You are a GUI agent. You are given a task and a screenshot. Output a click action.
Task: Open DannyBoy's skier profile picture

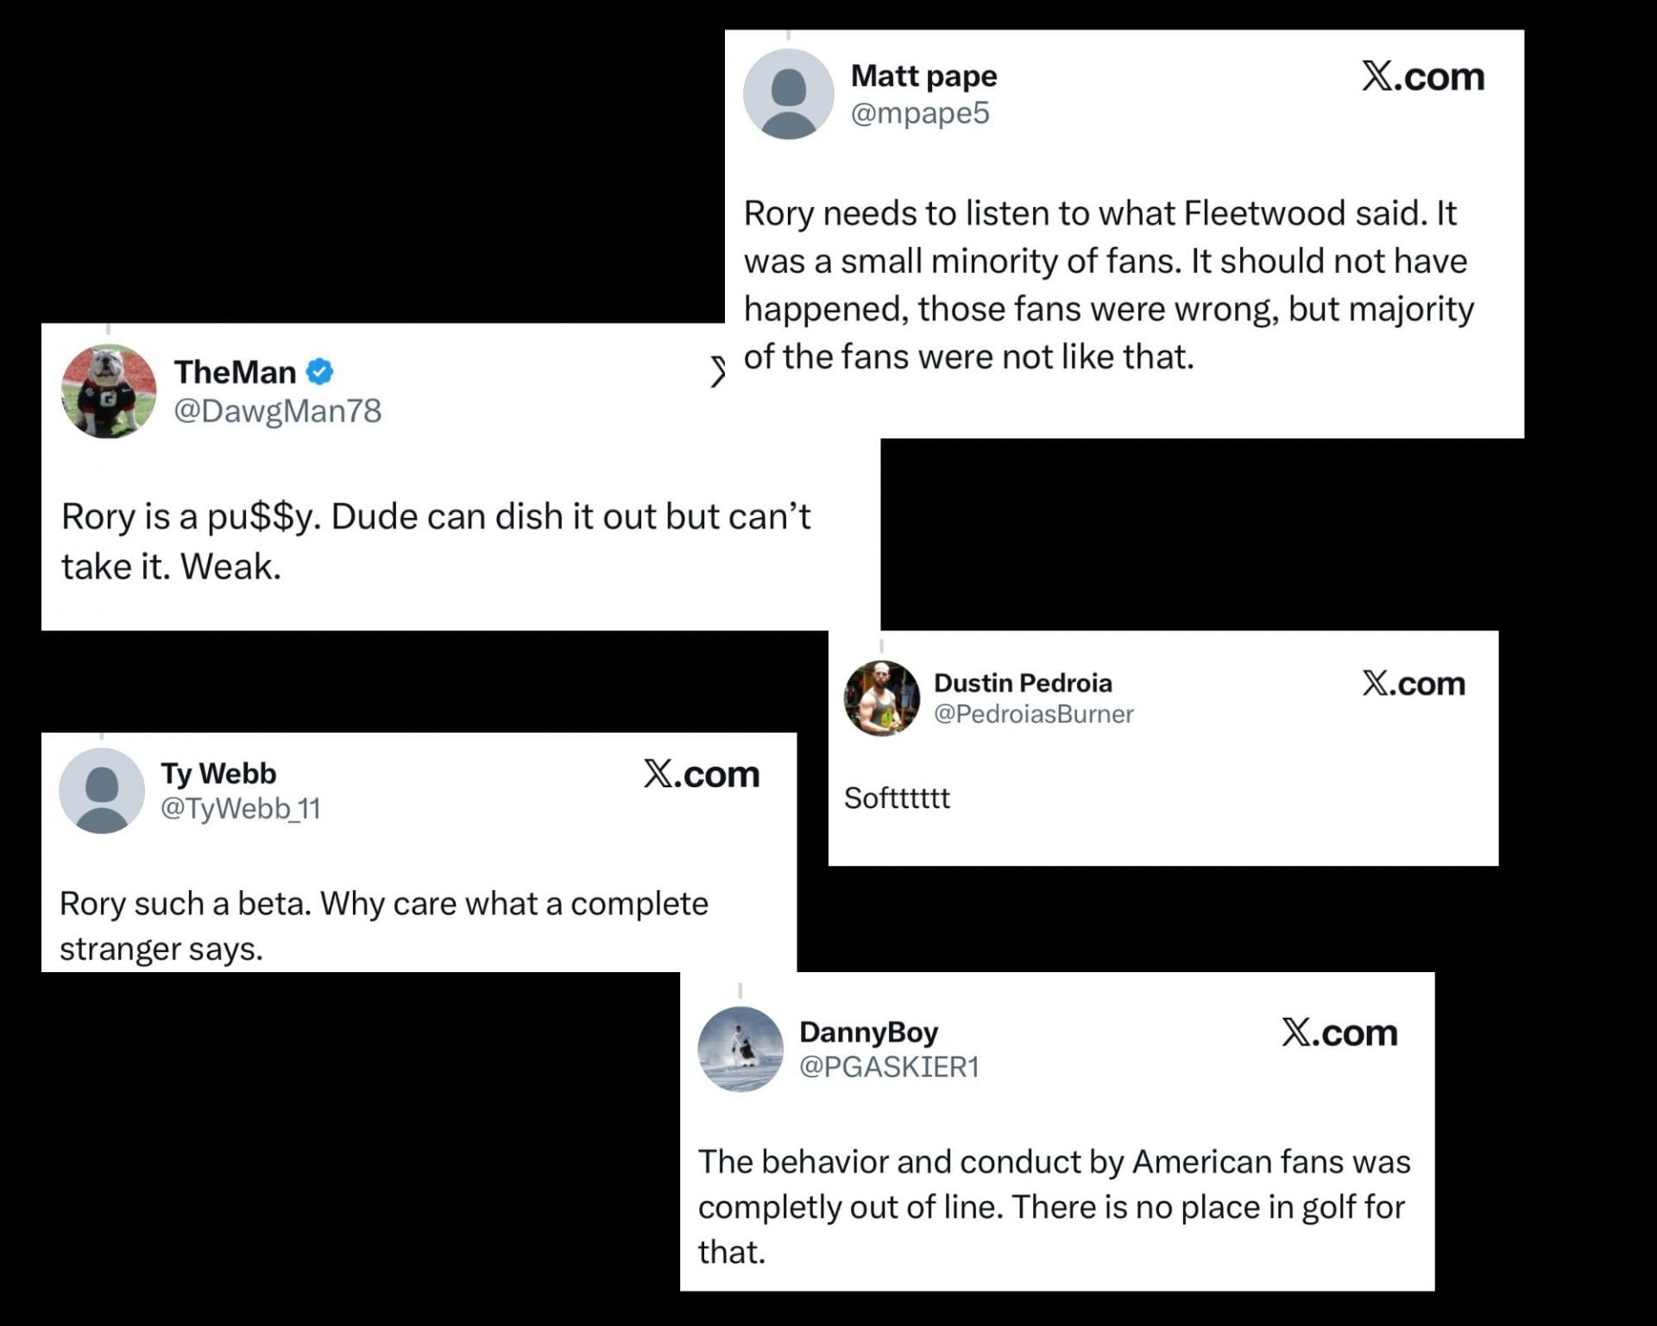pos(740,1049)
